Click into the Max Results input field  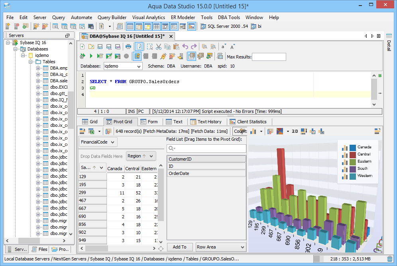(x=269, y=57)
